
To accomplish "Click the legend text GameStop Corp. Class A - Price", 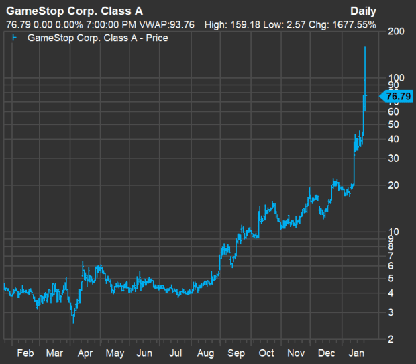I will [x=97, y=38].
